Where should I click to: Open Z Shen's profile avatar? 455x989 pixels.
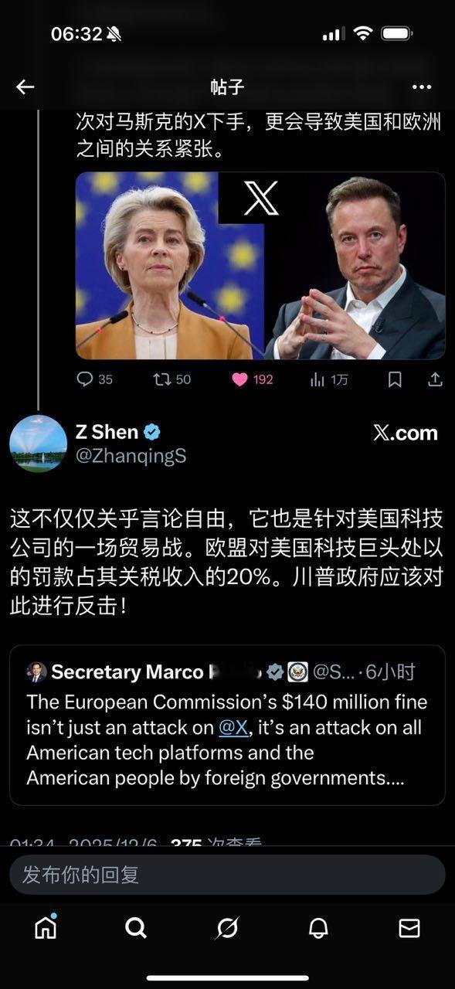tap(38, 444)
